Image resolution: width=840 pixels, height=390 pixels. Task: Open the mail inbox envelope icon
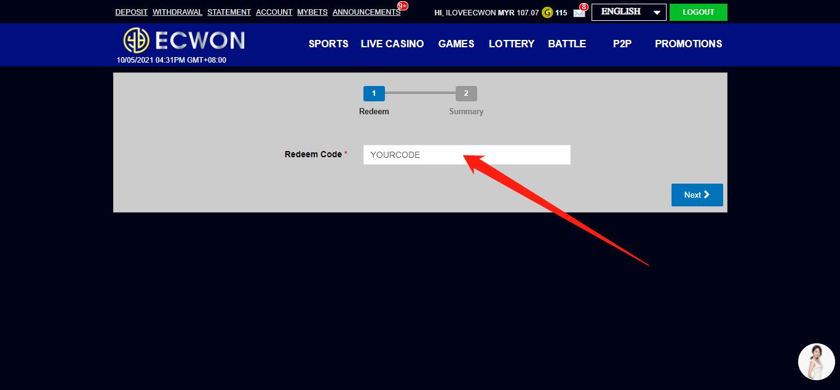click(x=579, y=13)
